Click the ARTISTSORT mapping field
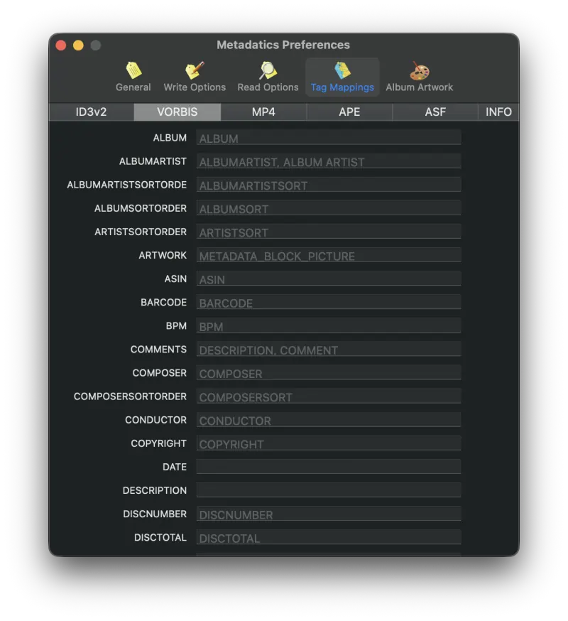568x621 pixels. 329,232
